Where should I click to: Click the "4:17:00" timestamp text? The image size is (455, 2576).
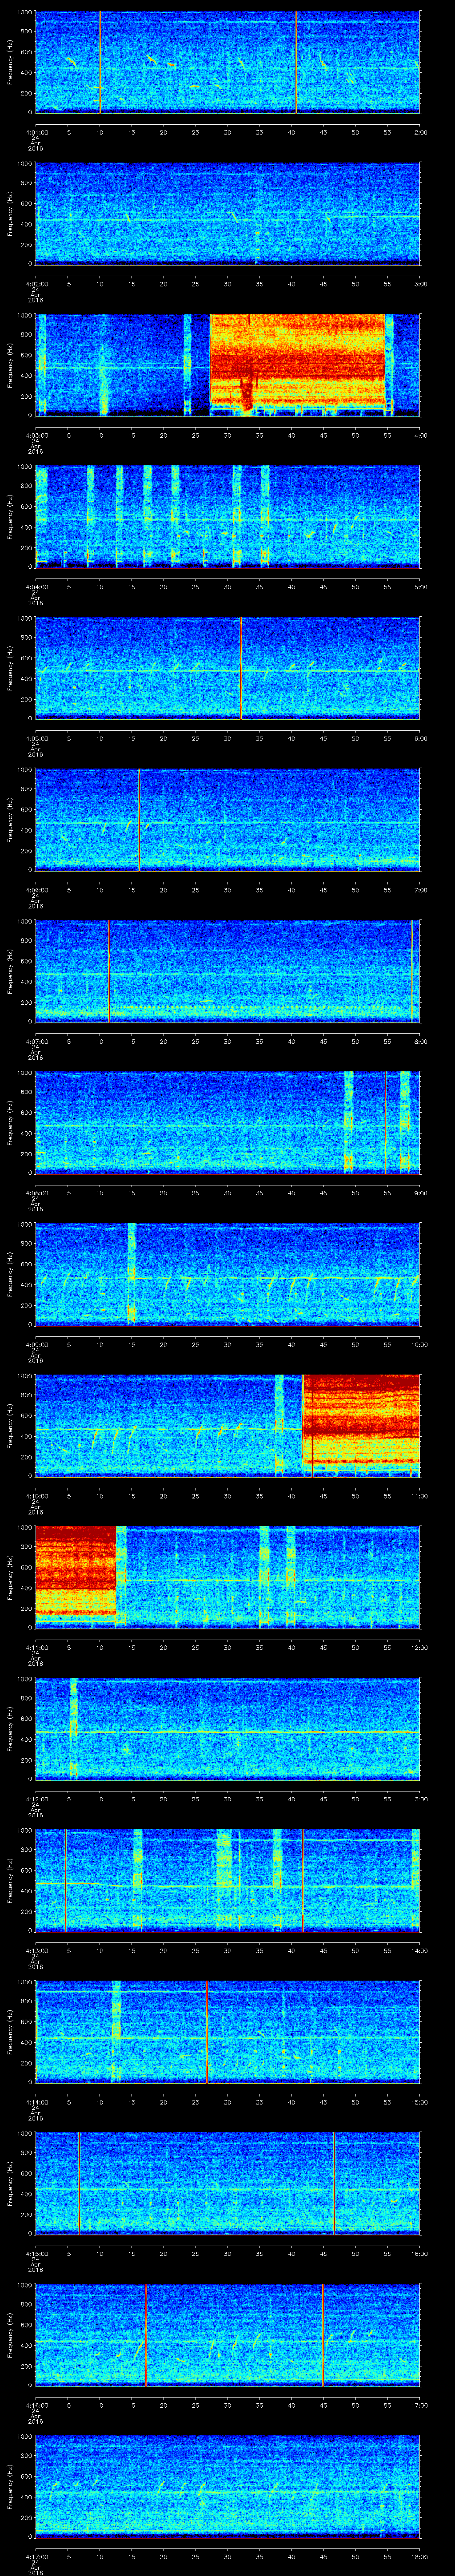tap(36, 2556)
